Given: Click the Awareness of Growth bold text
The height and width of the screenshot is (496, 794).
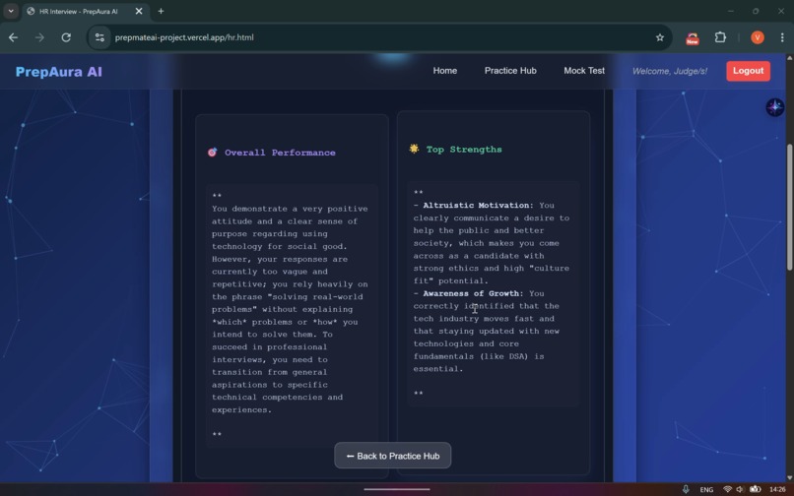Looking at the screenshot, I should [473, 293].
